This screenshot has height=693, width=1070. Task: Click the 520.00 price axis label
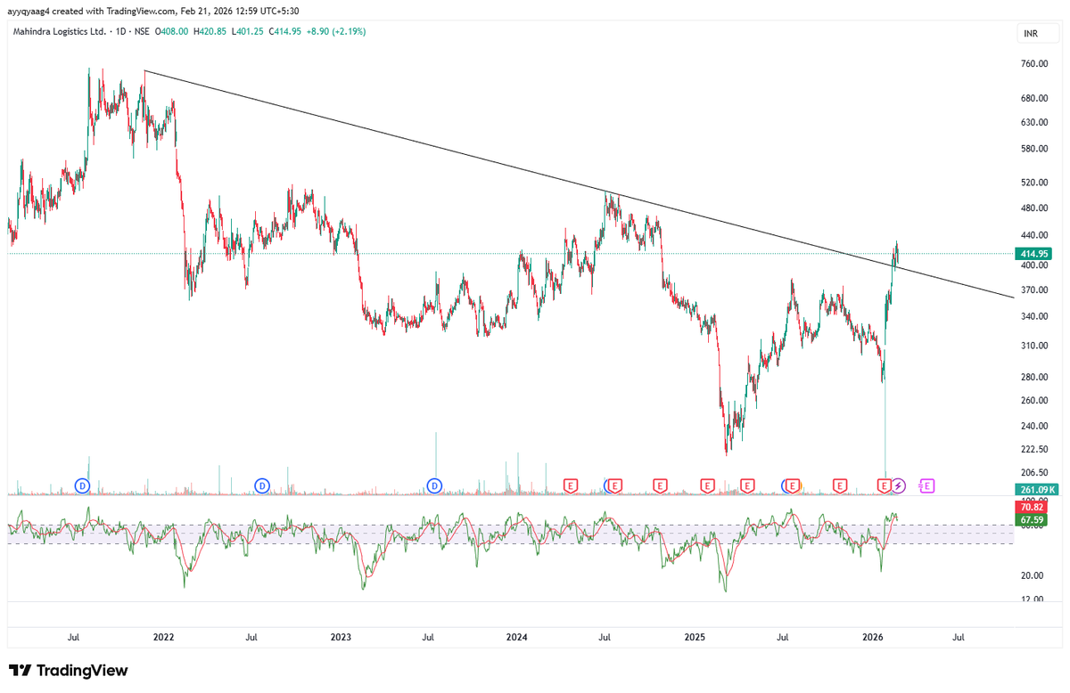point(1034,183)
